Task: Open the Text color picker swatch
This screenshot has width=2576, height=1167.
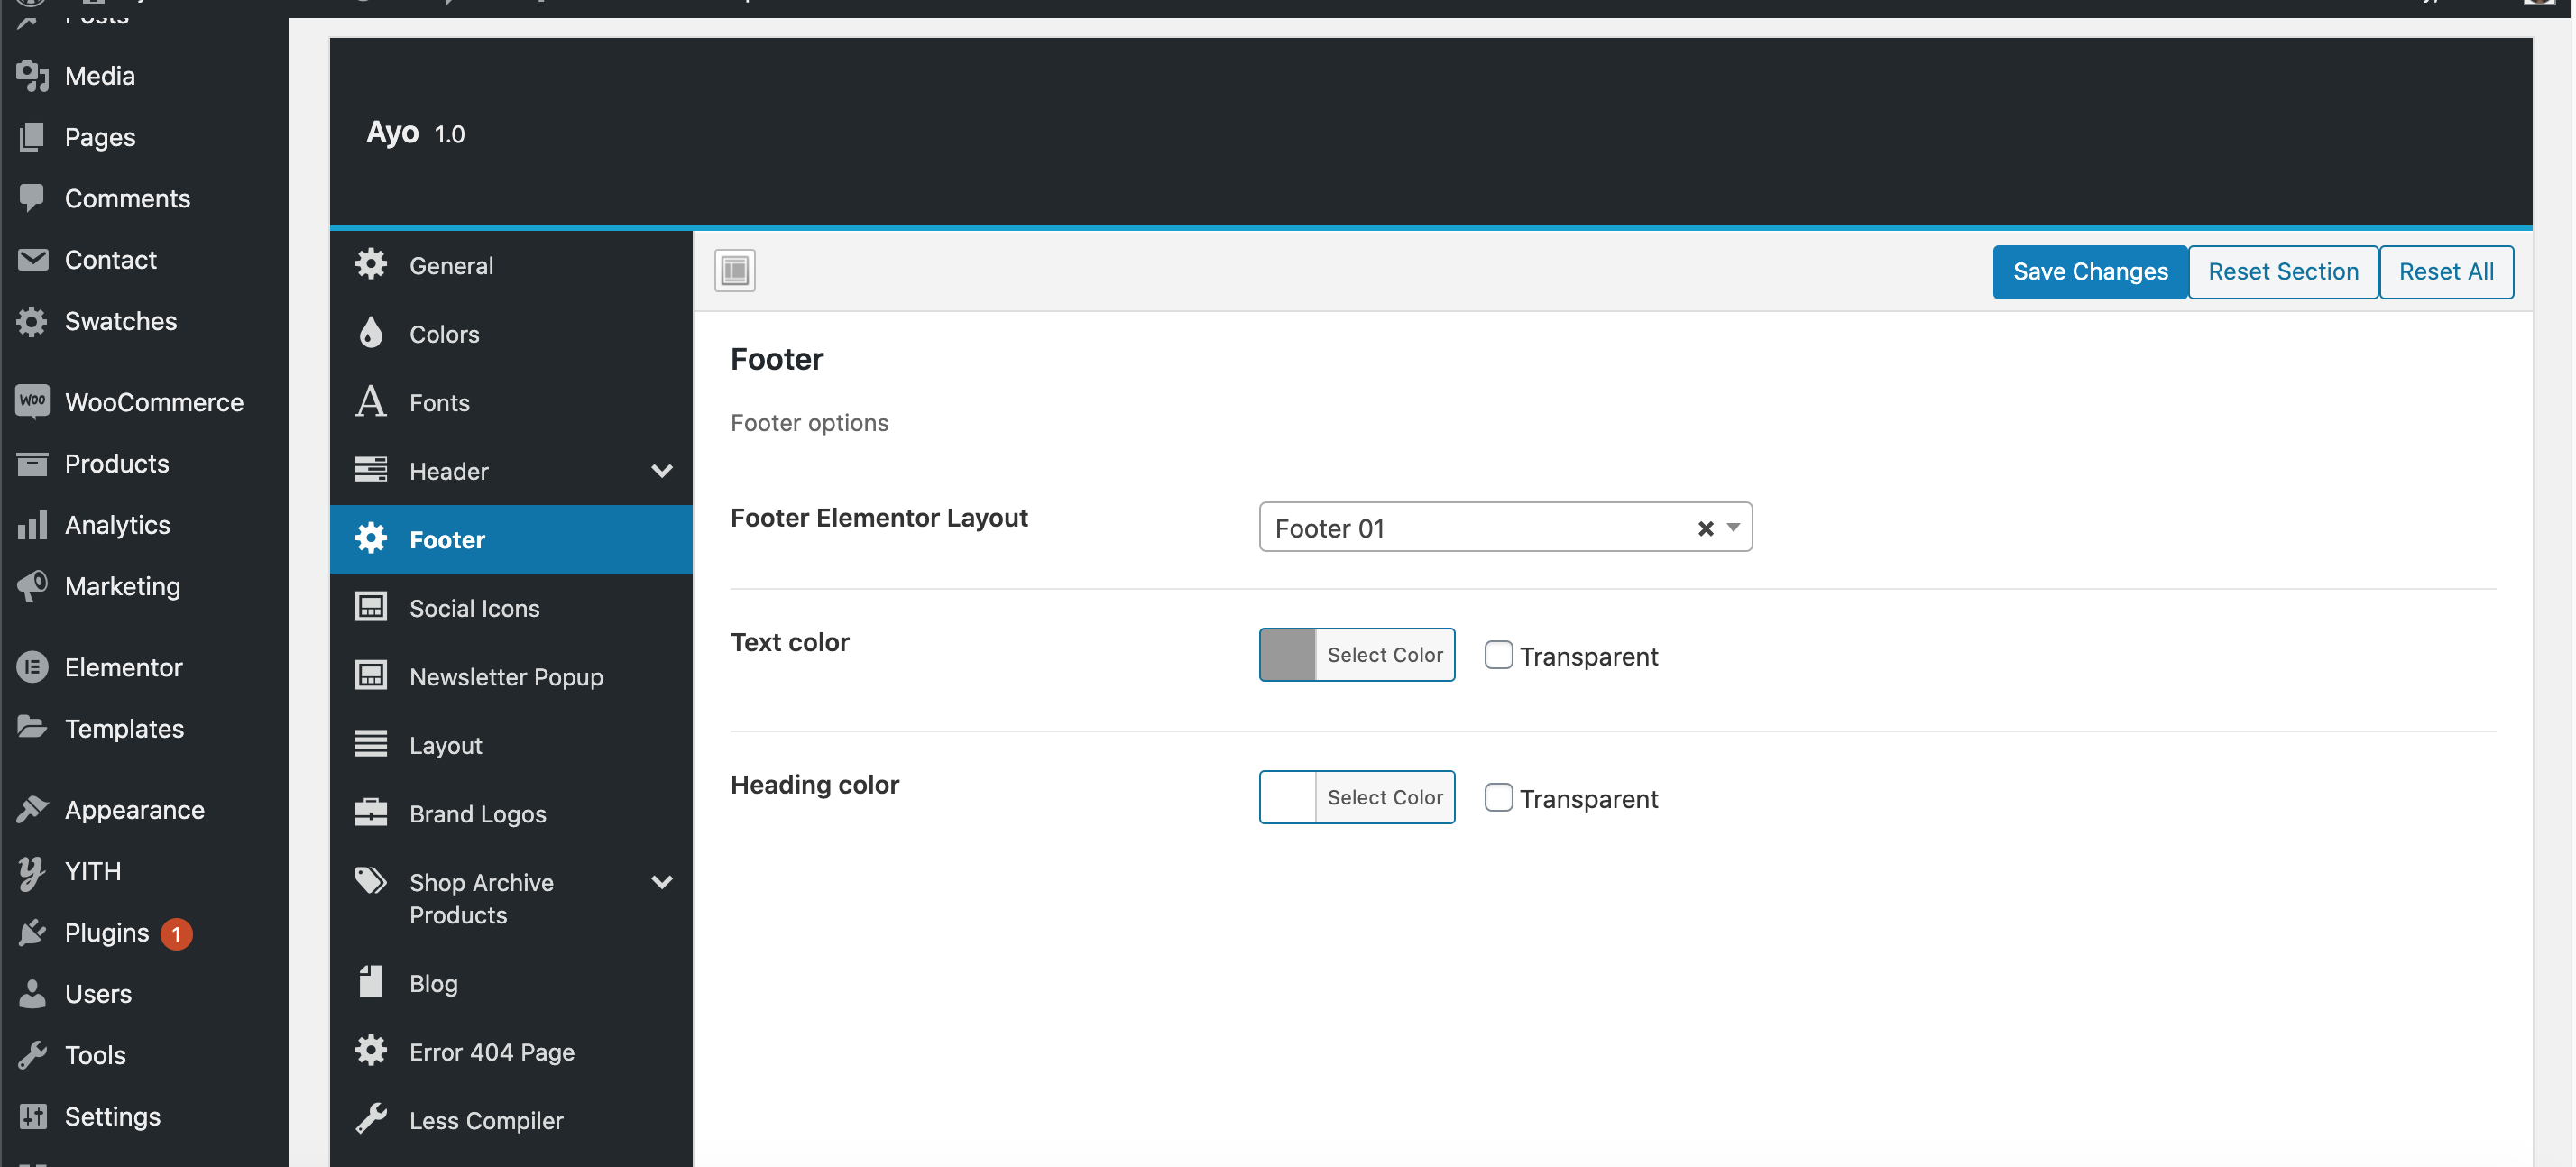Action: (1286, 655)
